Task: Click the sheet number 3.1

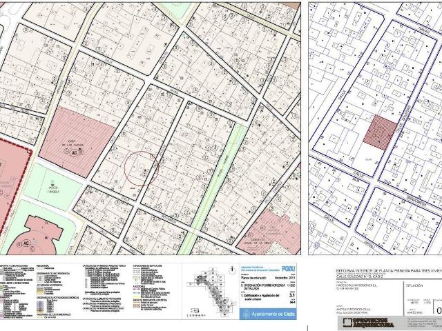Action: [x=291, y=295]
